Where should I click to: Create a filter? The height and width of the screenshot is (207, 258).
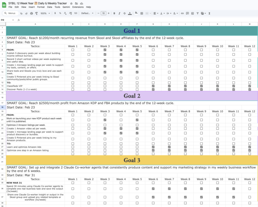197,13
